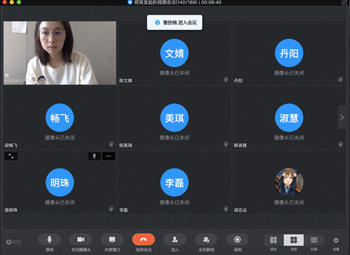Click the muted mic icon for 陈美琪
The image size is (350, 255).
click(x=226, y=144)
